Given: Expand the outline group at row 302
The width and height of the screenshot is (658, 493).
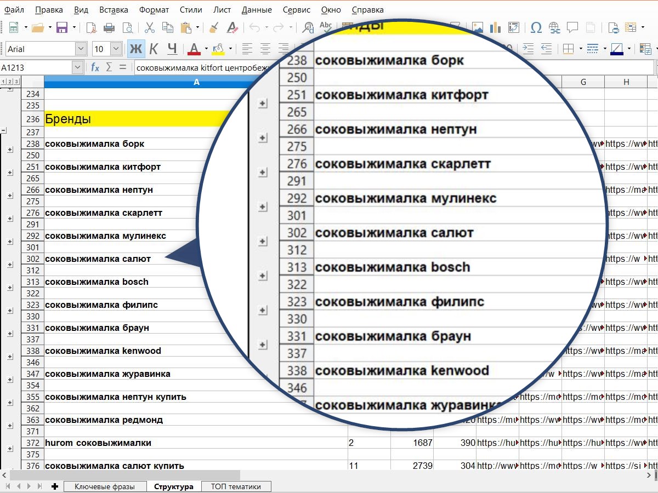Looking at the screenshot, I should [x=10, y=265].
